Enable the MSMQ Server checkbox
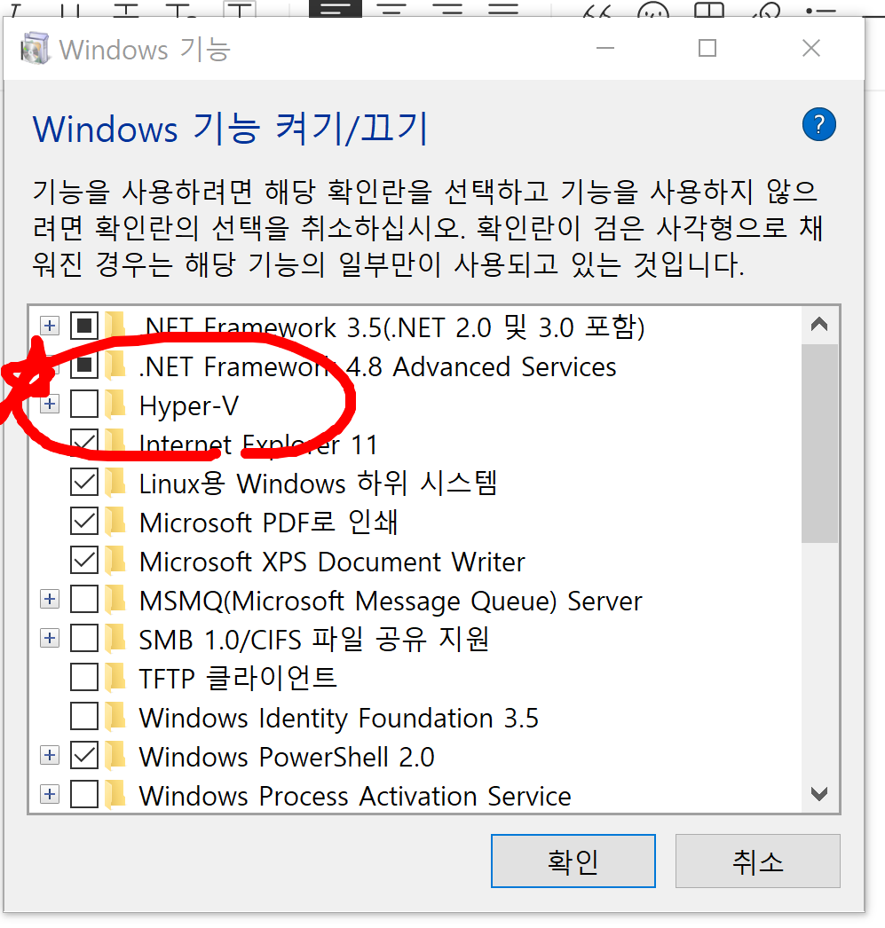The image size is (885, 928). click(x=84, y=600)
